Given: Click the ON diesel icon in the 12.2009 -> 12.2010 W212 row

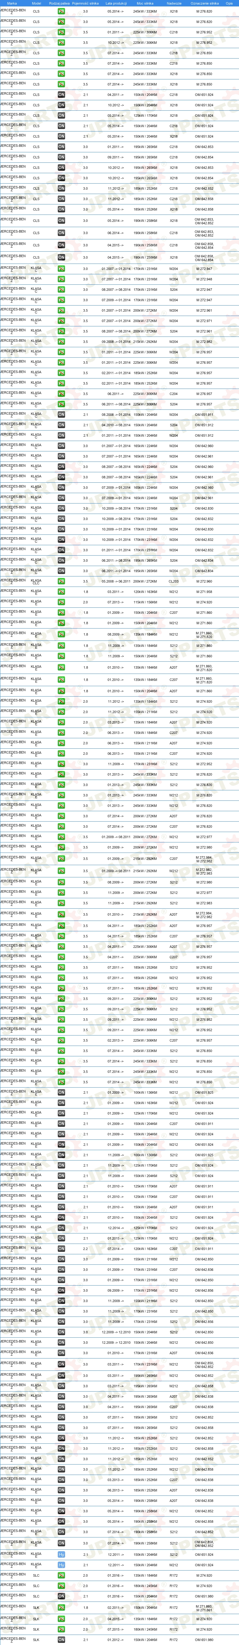Looking at the screenshot, I should [x=61, y=1343].
